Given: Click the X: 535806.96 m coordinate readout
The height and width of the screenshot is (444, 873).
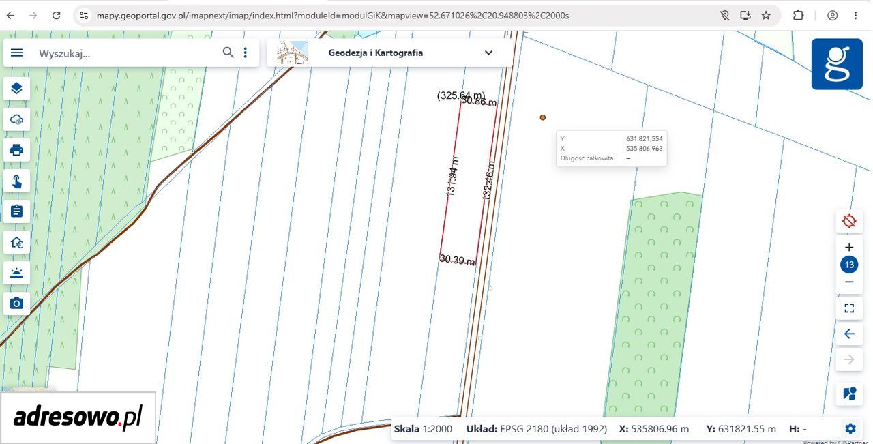Looking at the screenshot, I should tap(654, 429).
